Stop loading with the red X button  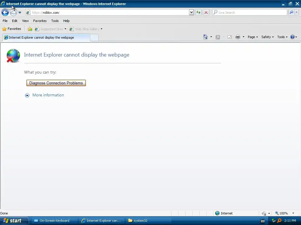point(206,13)
